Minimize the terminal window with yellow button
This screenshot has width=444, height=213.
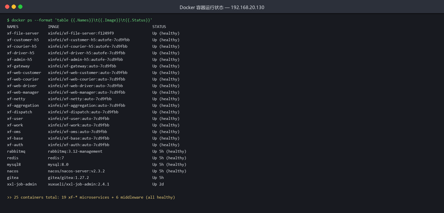click(x=14, y=7)
